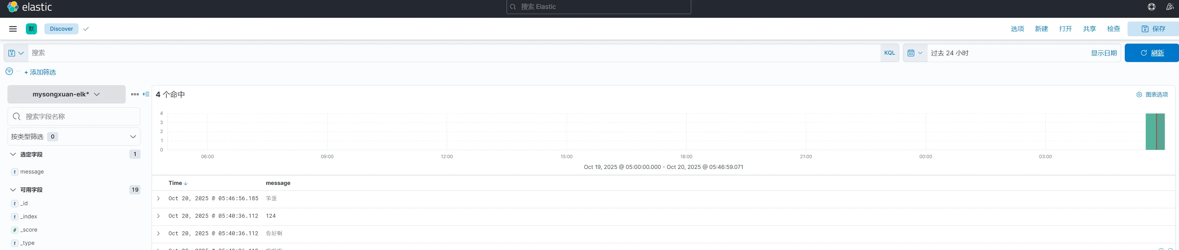Toggle KQL query language switch
The width and height of the screenshot is (1179, 250).
[x=889, y=53]
